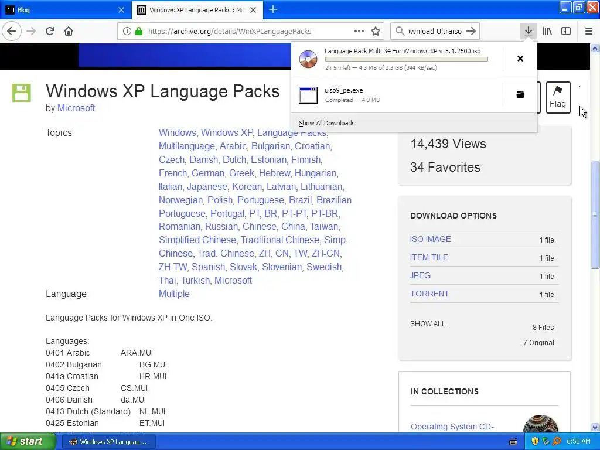The height and width of the screenshot is (450, 600).
Task: Click the scrollbar up arrow
Action: (x=595, y=48)
